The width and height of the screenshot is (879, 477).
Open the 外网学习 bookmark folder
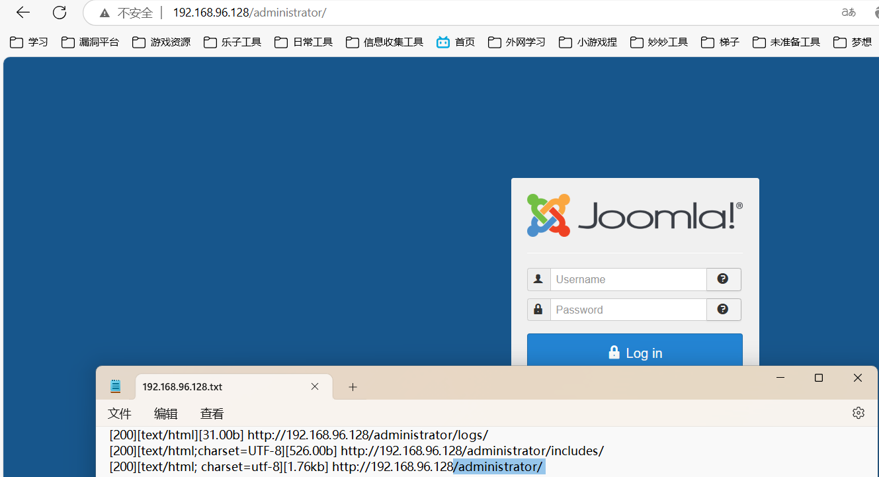click(x=517, y=42)
